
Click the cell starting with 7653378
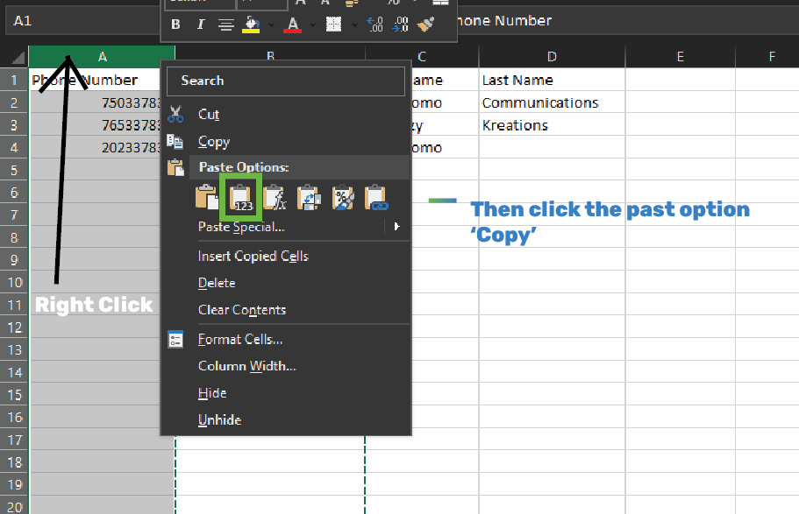pyautogui.click(x=95, y=125)
